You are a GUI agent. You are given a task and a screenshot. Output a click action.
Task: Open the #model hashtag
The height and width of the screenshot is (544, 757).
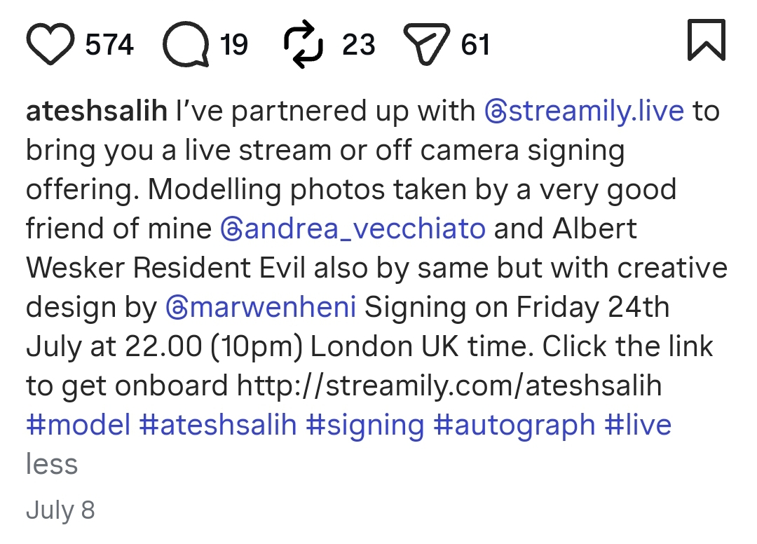[x=79, y=425]
